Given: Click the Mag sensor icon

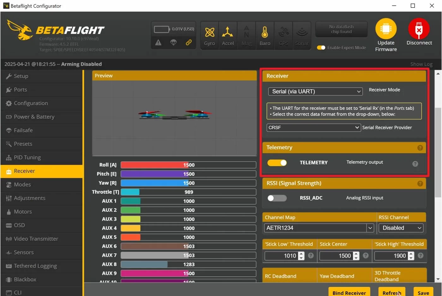Looking at the screenshot, I should coord(246,32).
